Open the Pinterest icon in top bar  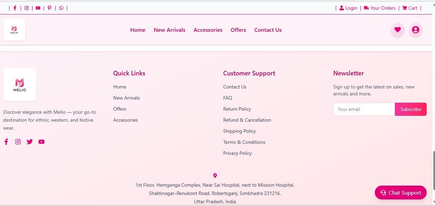(49, 8)
